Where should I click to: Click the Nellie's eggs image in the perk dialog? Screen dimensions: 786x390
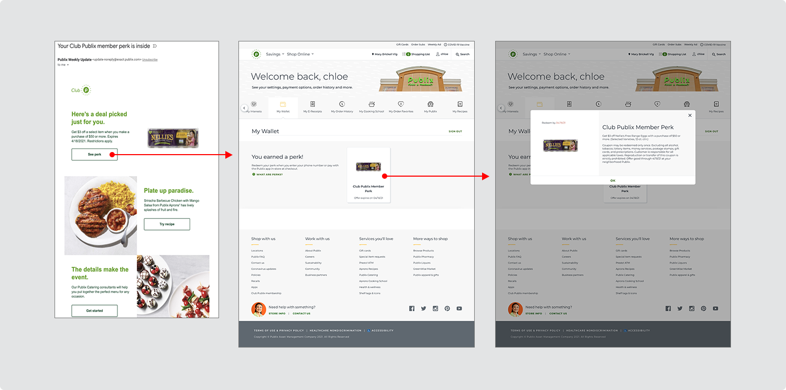click(560, 146)
